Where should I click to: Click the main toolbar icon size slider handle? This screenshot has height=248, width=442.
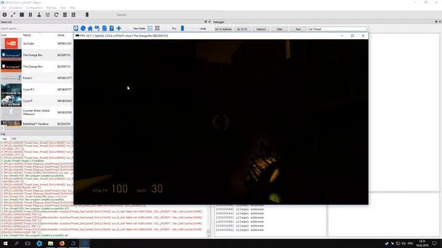87,14
